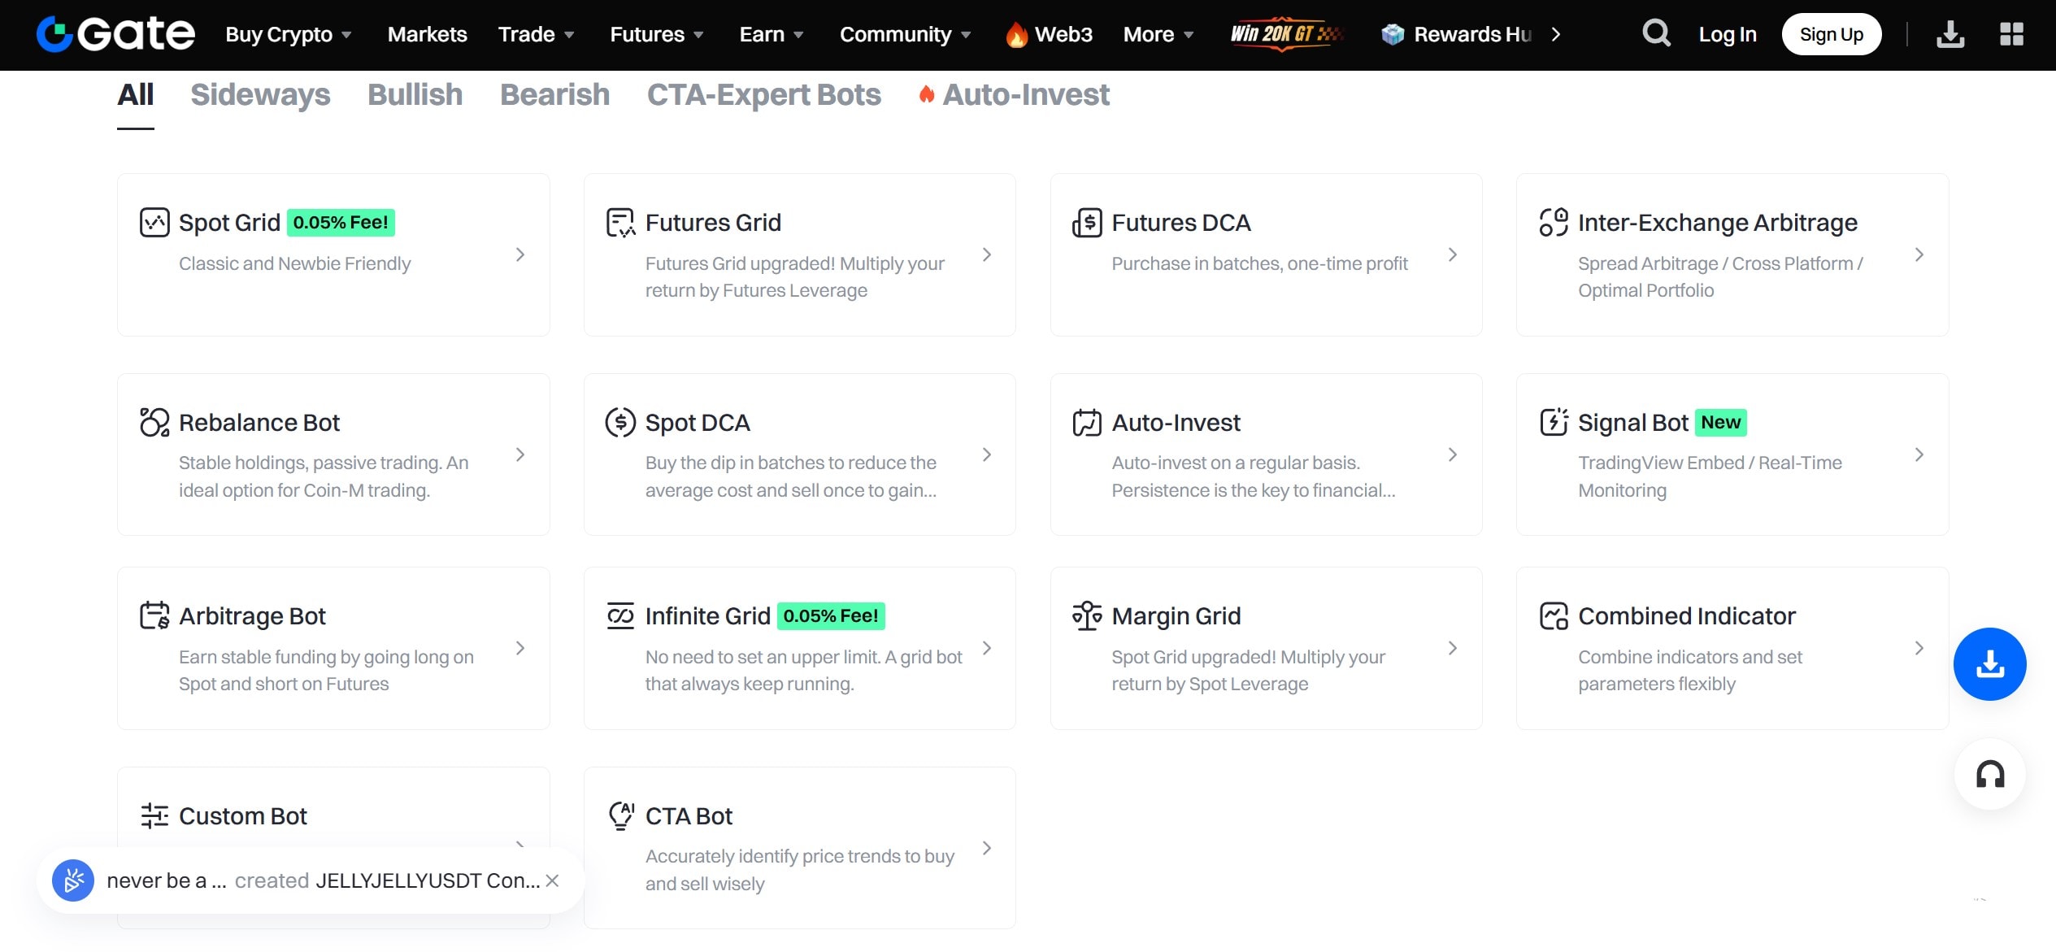Select the Spot Grid bot icon
This screenshot has width=2056, height=952.
click(154, 221)
